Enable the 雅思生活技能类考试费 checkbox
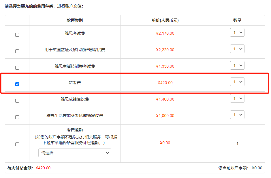 [17, 67]
